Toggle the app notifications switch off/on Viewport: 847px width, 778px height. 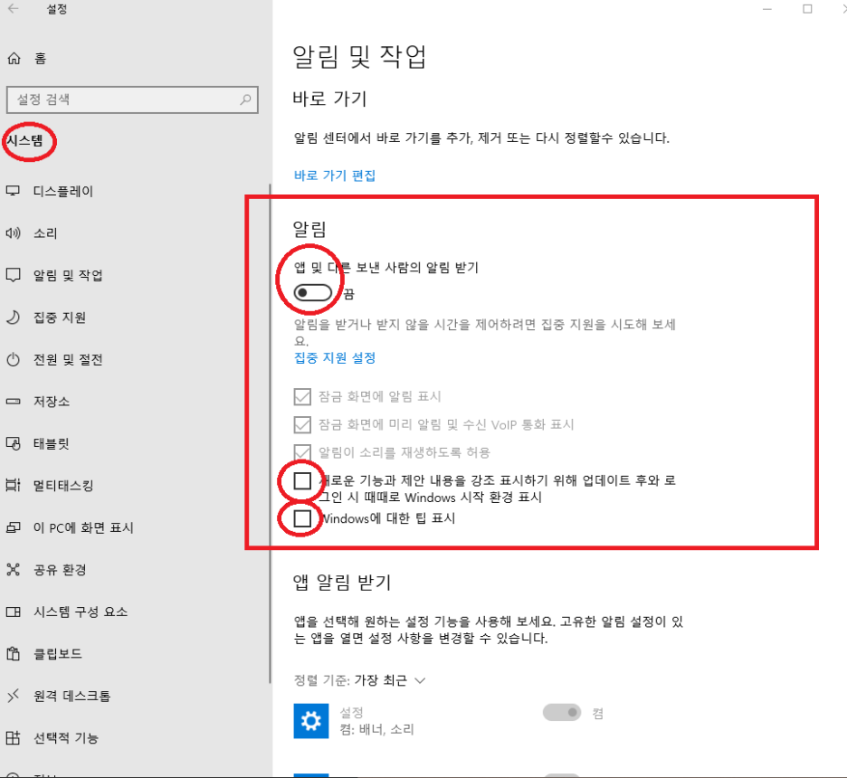[313, 292]
